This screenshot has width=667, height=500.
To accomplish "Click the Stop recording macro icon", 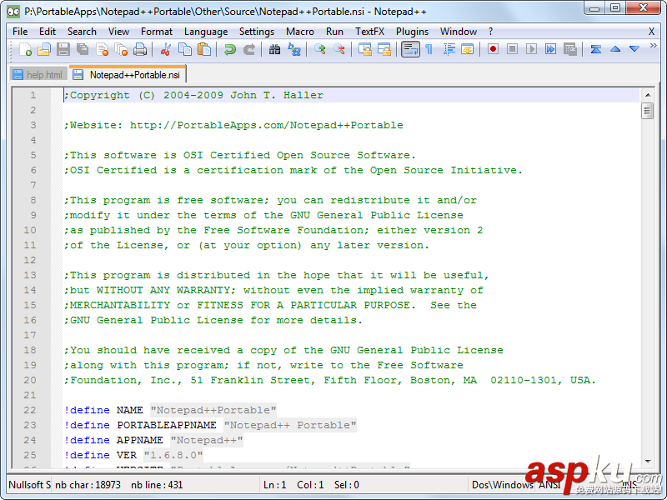I will (512, 49).
